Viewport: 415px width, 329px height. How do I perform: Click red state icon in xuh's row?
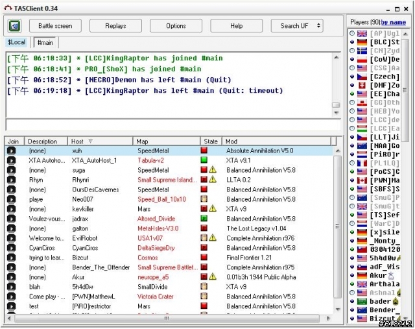[x=204, y=151]
